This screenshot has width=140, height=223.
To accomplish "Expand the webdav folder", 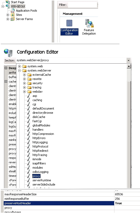I will click(24, 92).
